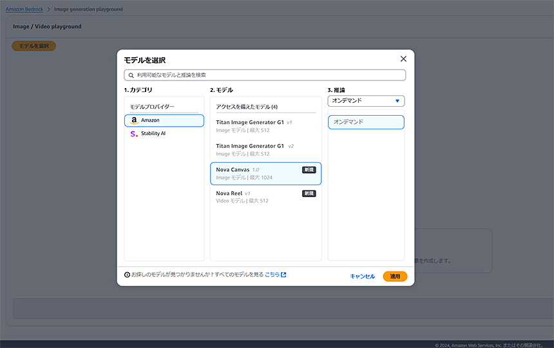This screenshot has width=554, height=348.
Task: Click the 2. モデル column heading
Action: pos(222,90)
